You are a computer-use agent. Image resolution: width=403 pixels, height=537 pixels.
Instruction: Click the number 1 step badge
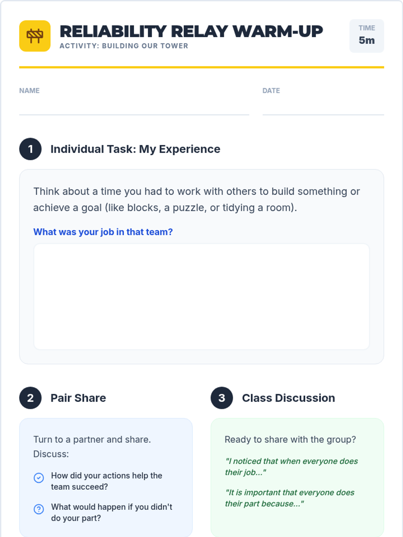point(30,149)
